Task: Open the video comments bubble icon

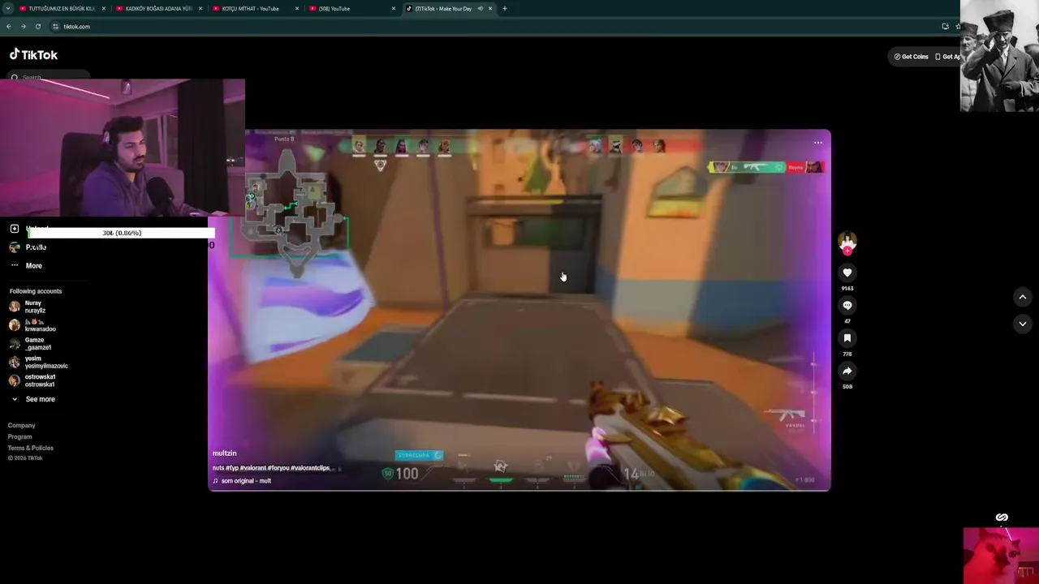Action: point(847,305)
